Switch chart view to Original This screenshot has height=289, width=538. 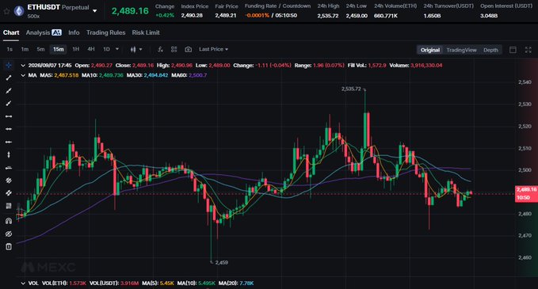[430, 50]
